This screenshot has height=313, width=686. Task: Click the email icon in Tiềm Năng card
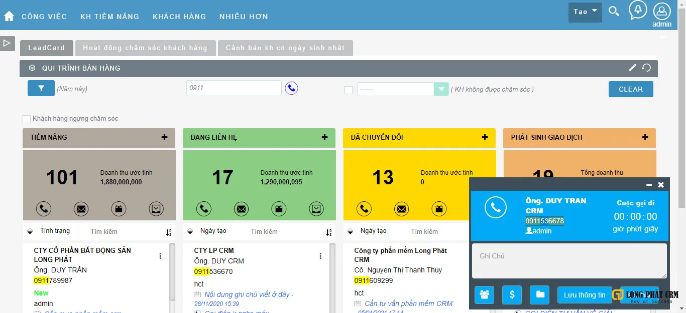81,208
